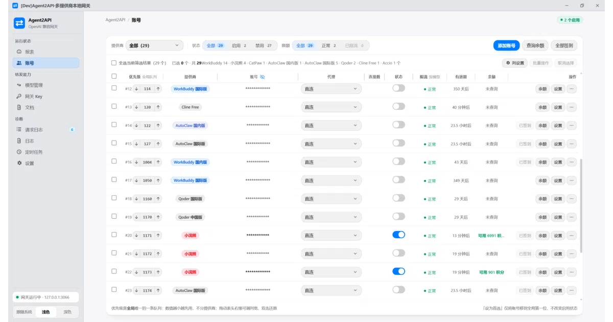This screenshot has width=613, height=322.
Task: Enable the Qoder 中国版 account switch
Action: coord(398,217)
